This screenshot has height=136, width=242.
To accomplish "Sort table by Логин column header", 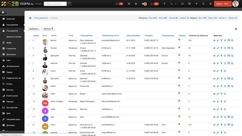I will pyautogui.click(x=54, y=36).
